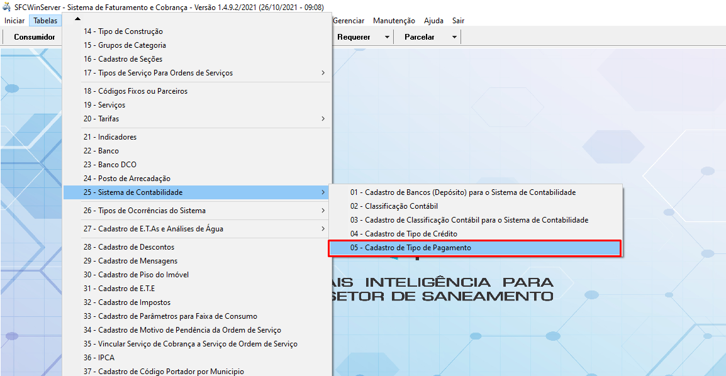Click the Gerenciar menu item
This screenshot has width=726, height=376.
pos(349,21)
